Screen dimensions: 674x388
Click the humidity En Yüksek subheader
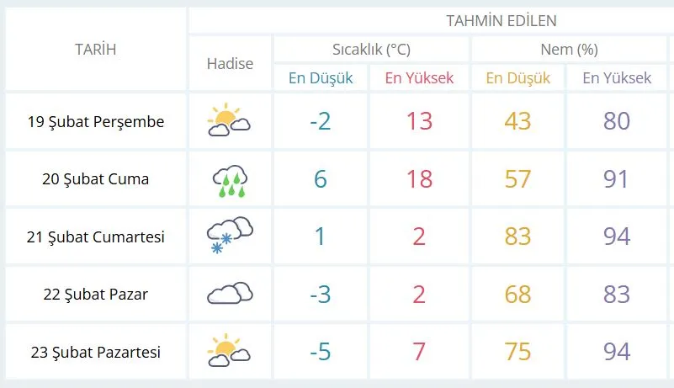(x=617, y=78)
